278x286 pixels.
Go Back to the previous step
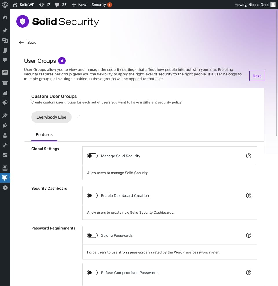(x=28, y=42)
